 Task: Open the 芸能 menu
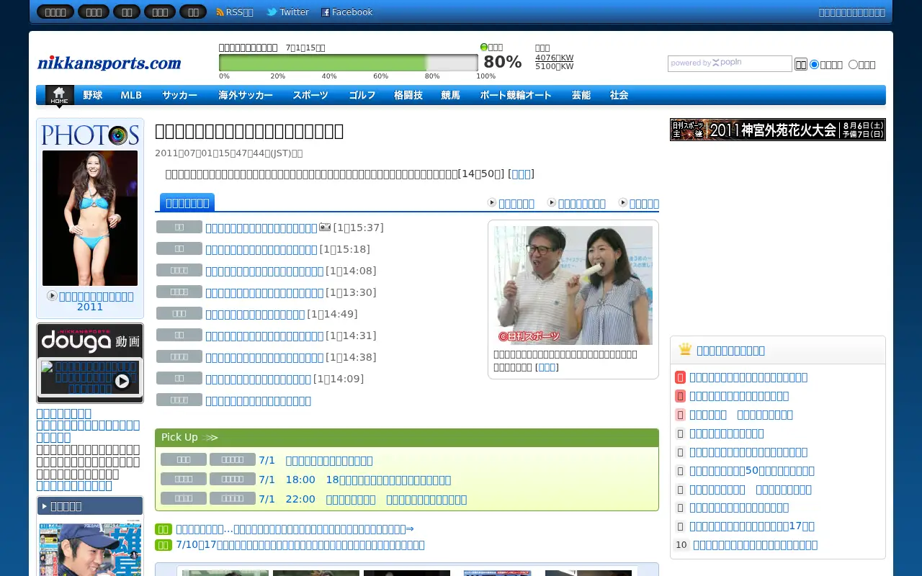tap(581, 95)
